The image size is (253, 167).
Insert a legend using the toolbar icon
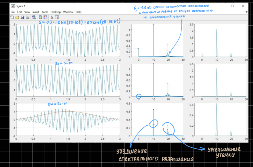point(46,17)
